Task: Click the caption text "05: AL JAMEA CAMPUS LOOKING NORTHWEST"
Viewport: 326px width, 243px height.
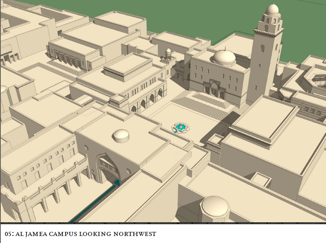Action: point(80,234)
